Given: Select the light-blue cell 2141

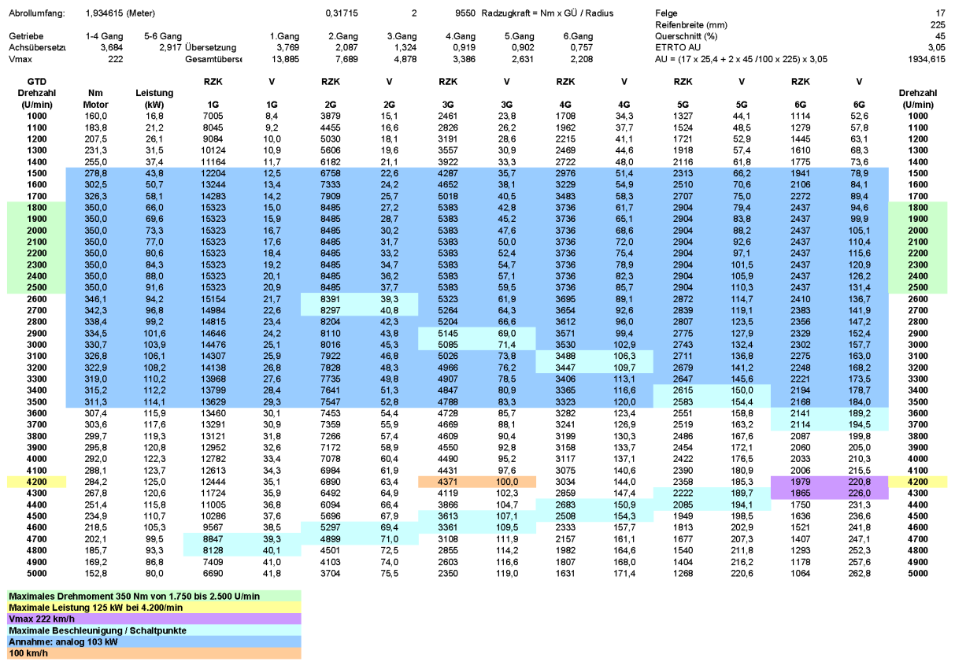Looking at the screenshot, I should click(x=800, y=412).
